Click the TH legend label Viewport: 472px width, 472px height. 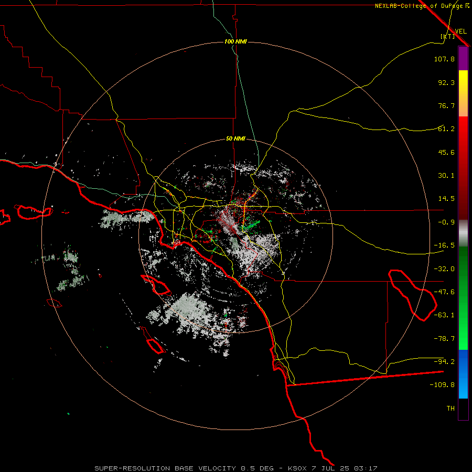coord(450,409)
